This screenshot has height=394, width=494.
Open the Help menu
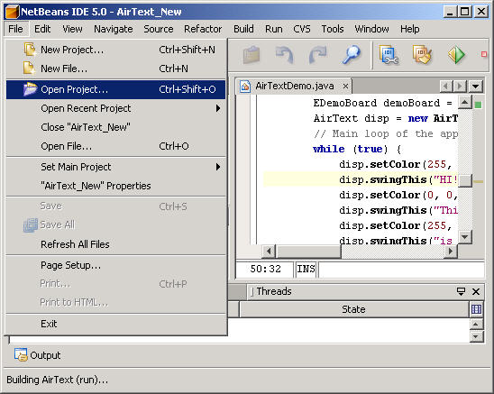pyautogui.click(x=409, y=29)
